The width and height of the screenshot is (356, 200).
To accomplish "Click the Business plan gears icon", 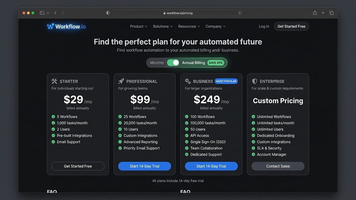I will point(188,81).
